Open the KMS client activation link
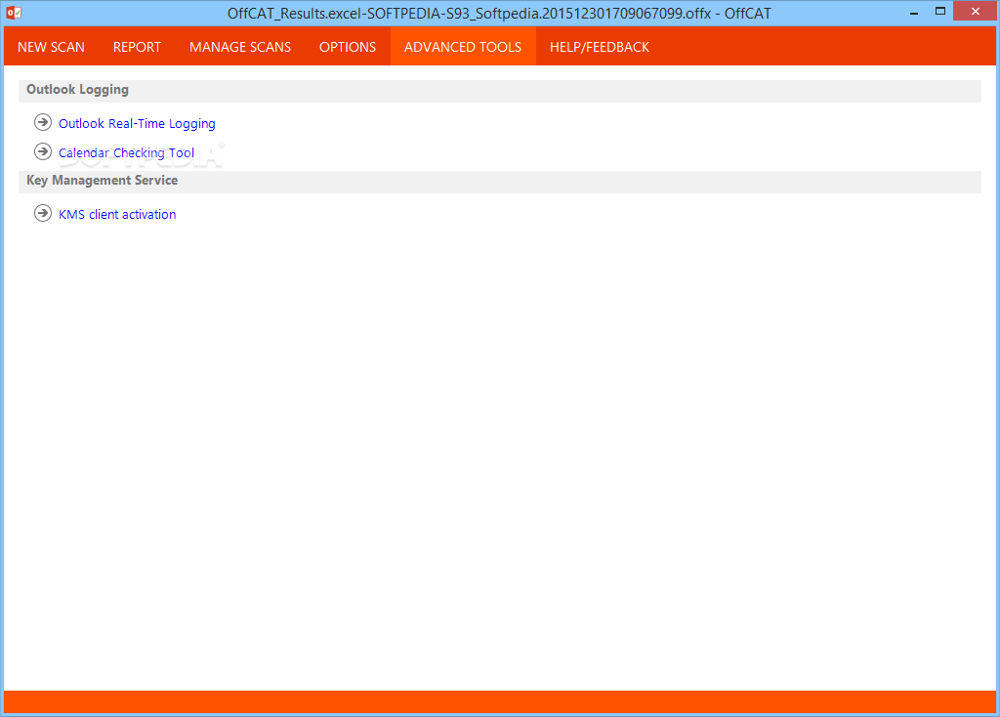1000x717 pixels. pyautogui.click(x=117, y=214)
